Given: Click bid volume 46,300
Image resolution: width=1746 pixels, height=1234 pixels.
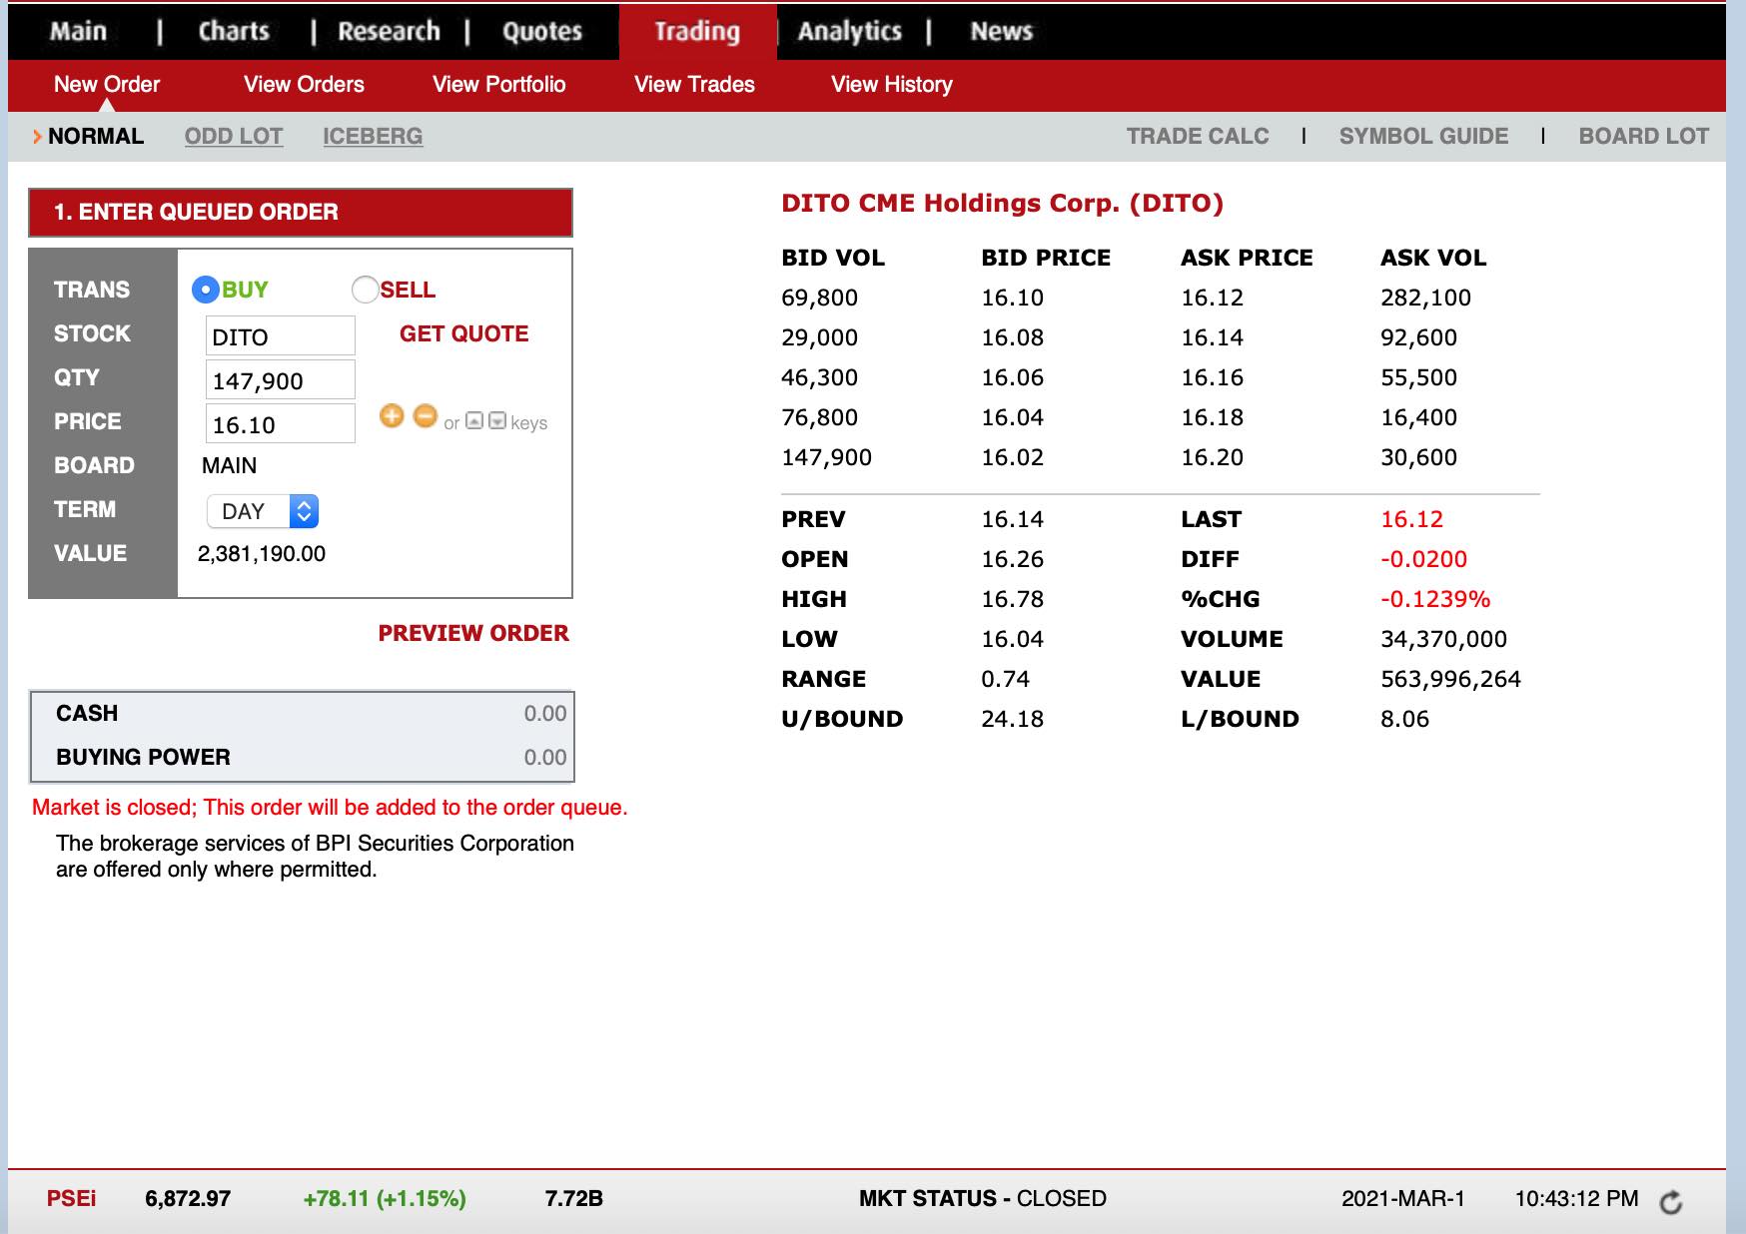Looking at the screenshot, I should (819, 377).
